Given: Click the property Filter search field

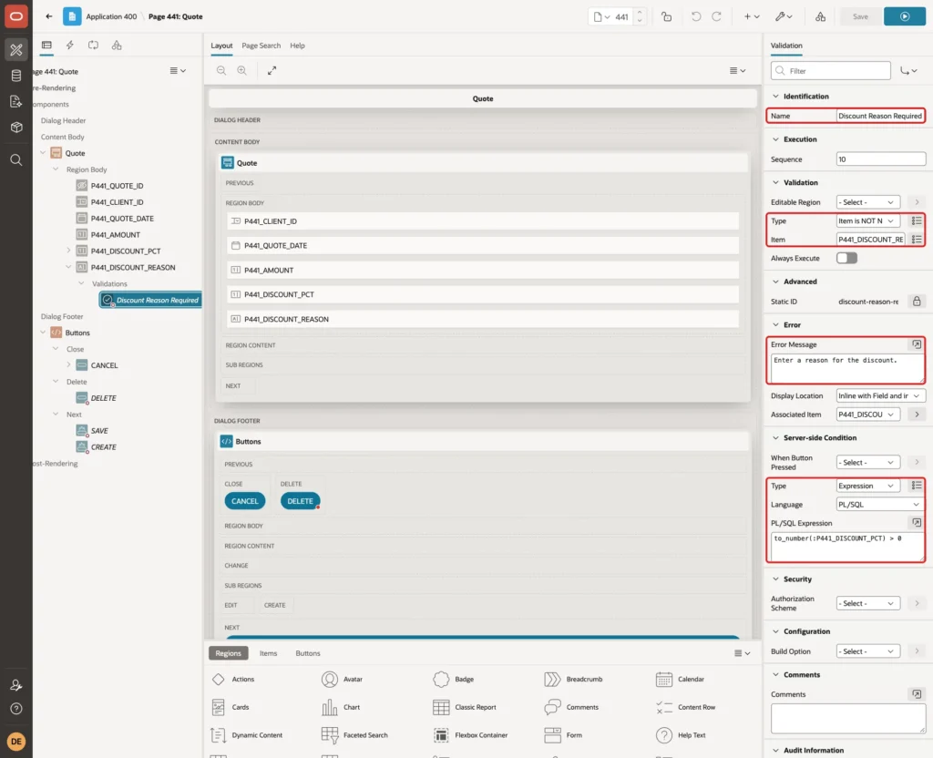Looking at the screenshot, I should click(831, 71).
